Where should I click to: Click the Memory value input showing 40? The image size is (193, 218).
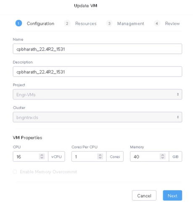(145, 157)
